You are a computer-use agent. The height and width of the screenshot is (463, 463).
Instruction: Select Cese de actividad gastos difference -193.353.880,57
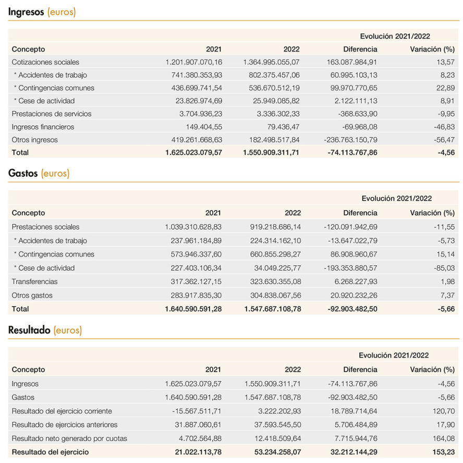350,268
